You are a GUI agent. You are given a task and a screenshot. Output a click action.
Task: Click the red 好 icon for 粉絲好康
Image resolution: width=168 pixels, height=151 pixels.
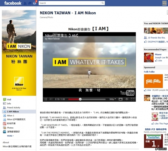tap(4, 124)
